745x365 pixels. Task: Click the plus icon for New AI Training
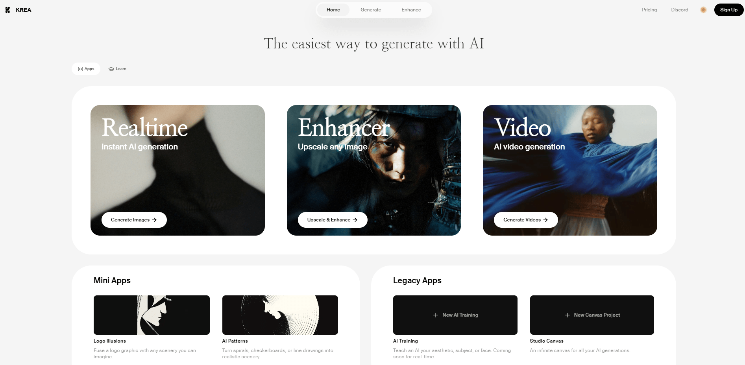(x=436, y=315)
